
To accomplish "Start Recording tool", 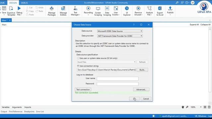I will [x=88, y=11].
